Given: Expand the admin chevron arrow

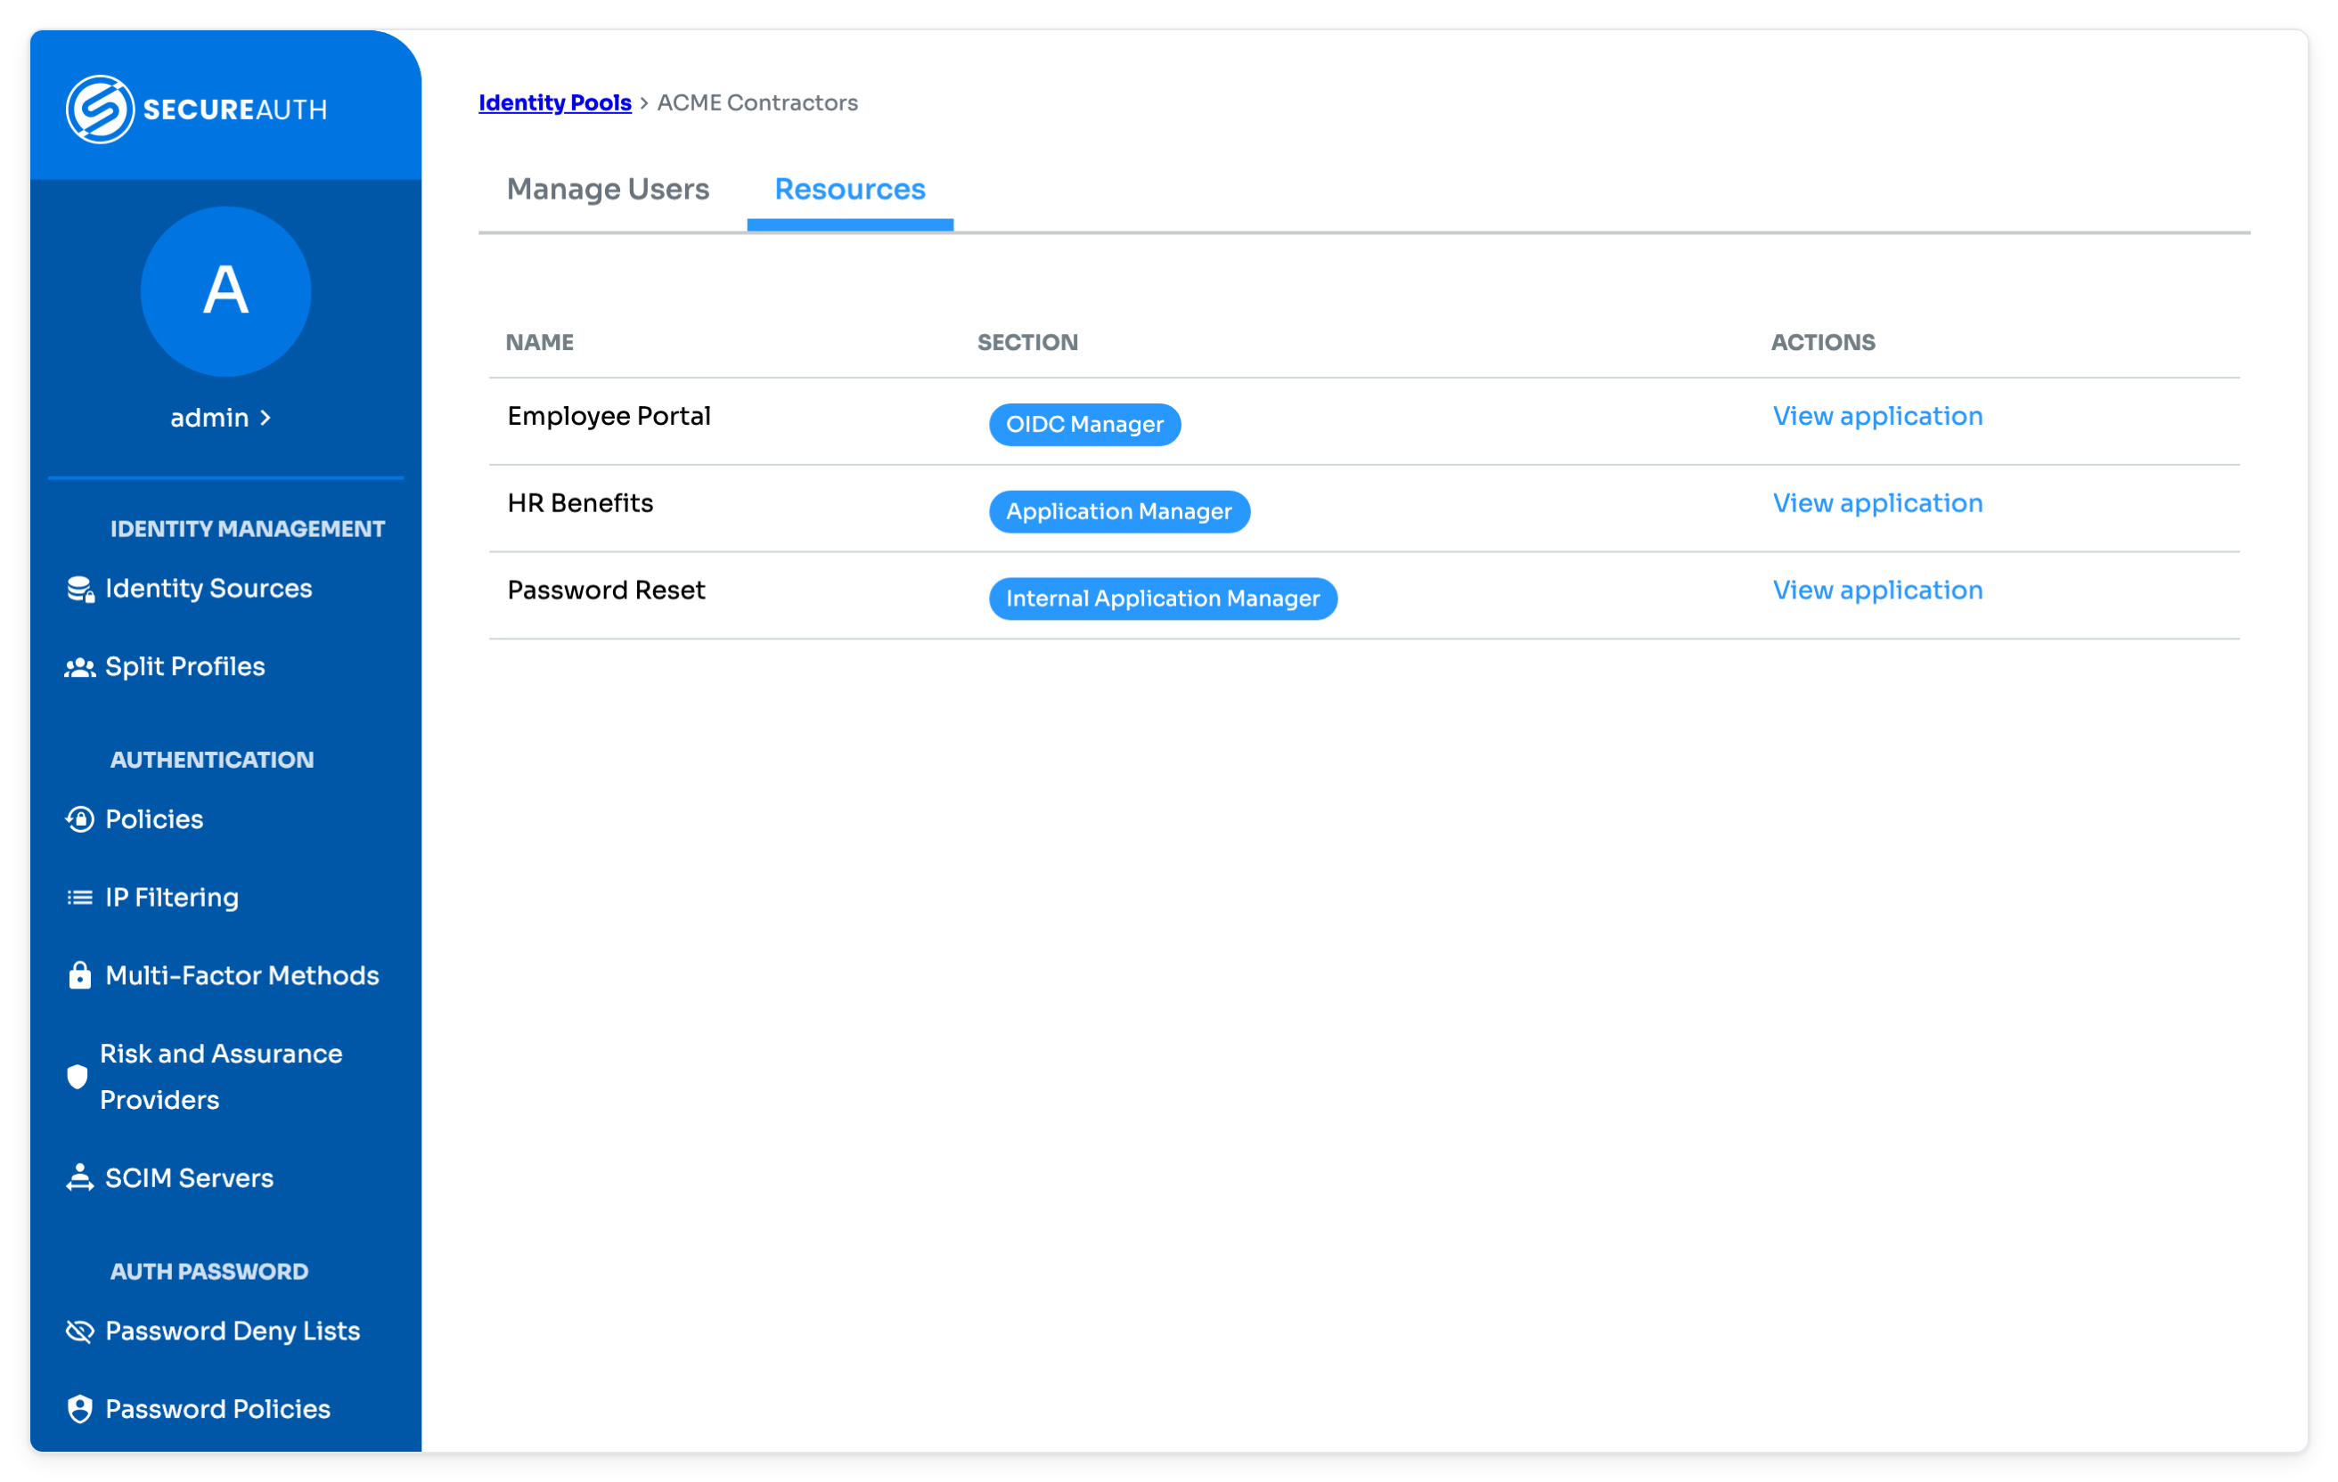Looking at the screenshot, I should [265, 418].
